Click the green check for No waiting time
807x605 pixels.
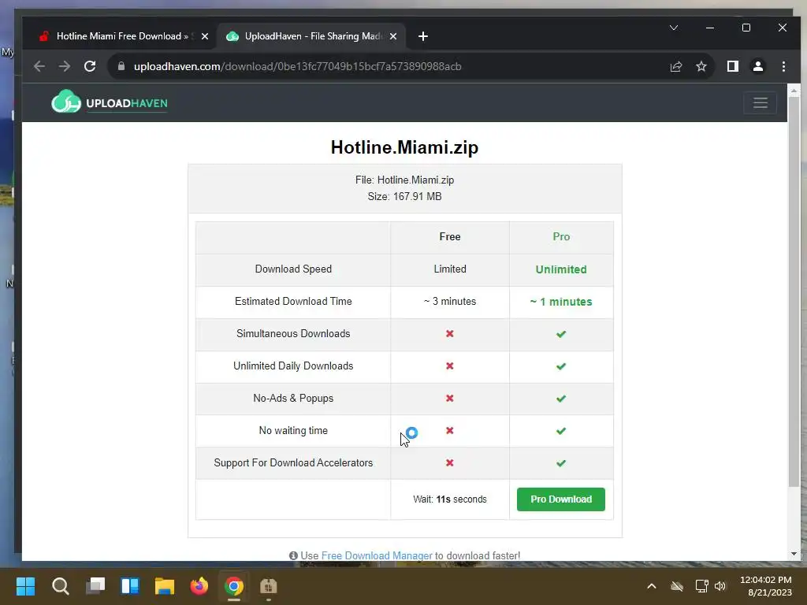pyautogui.click(x=561, y=431)
